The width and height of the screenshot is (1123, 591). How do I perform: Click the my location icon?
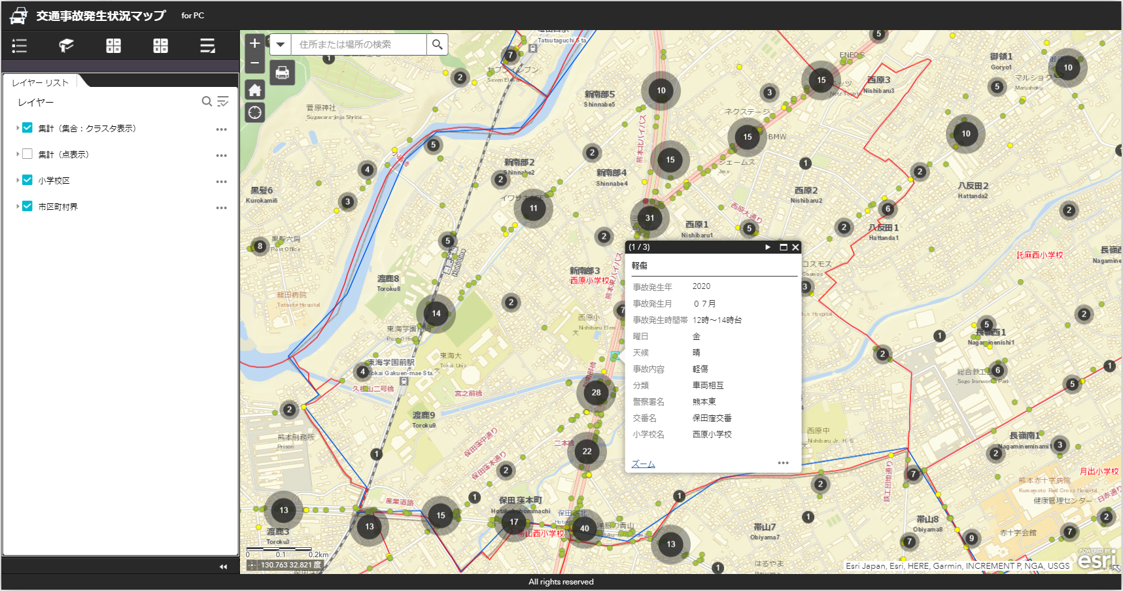click(254, 113)
